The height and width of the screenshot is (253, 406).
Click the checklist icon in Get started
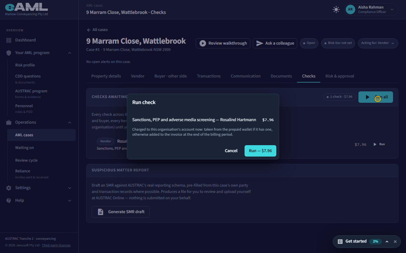point(340,242)
